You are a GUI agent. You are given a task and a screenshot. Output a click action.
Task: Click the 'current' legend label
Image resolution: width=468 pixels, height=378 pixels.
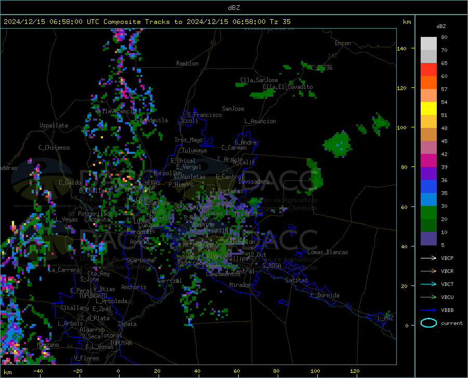pos(452,323)
